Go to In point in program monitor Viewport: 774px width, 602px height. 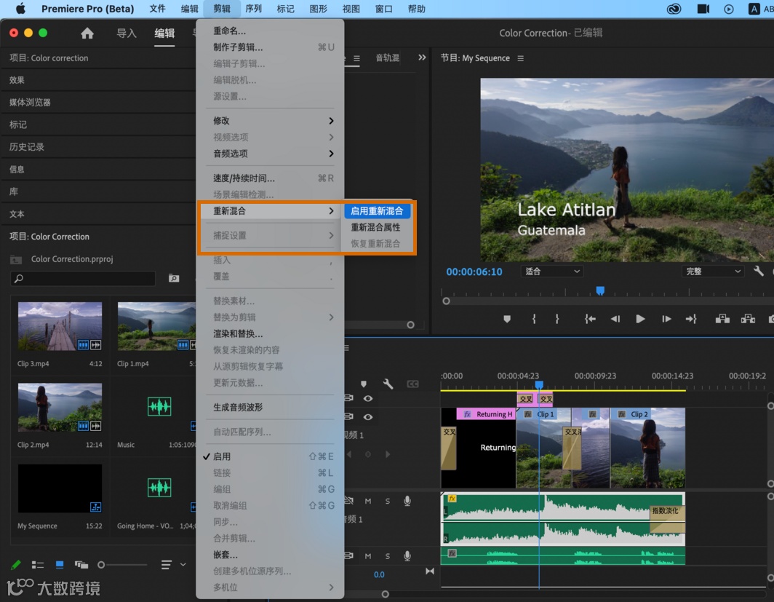590,319
